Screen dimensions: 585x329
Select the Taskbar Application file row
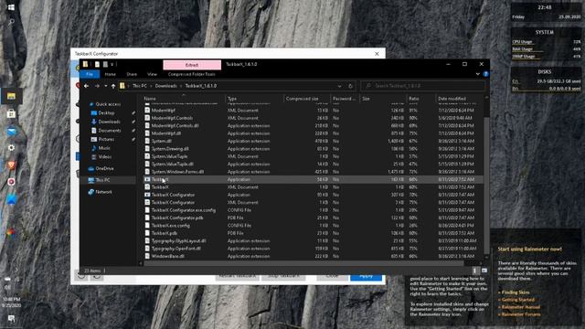(x=314, y=179)
